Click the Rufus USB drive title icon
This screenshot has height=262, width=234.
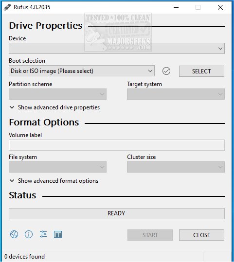(7, 7)
